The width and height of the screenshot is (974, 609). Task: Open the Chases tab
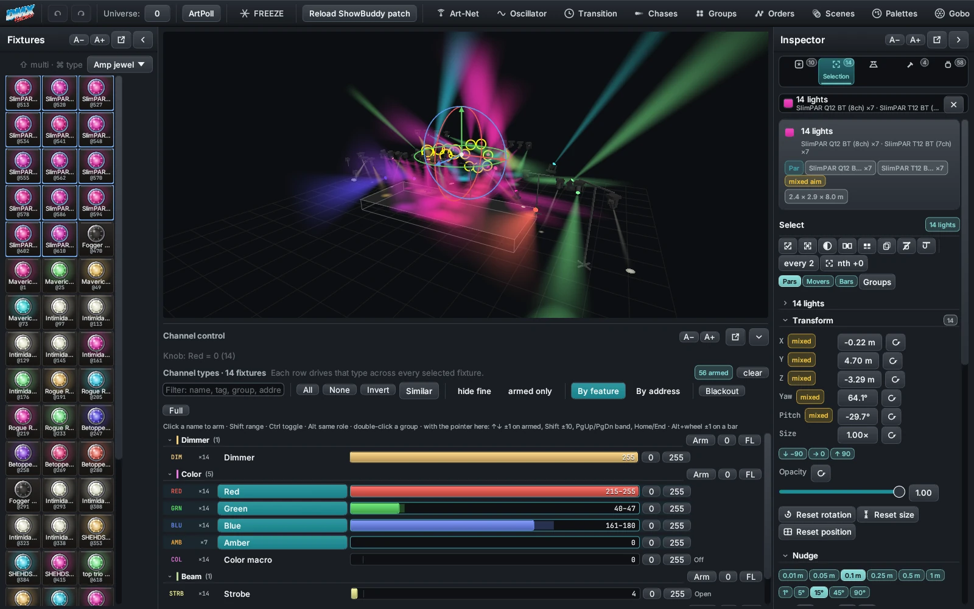point(656,13)
